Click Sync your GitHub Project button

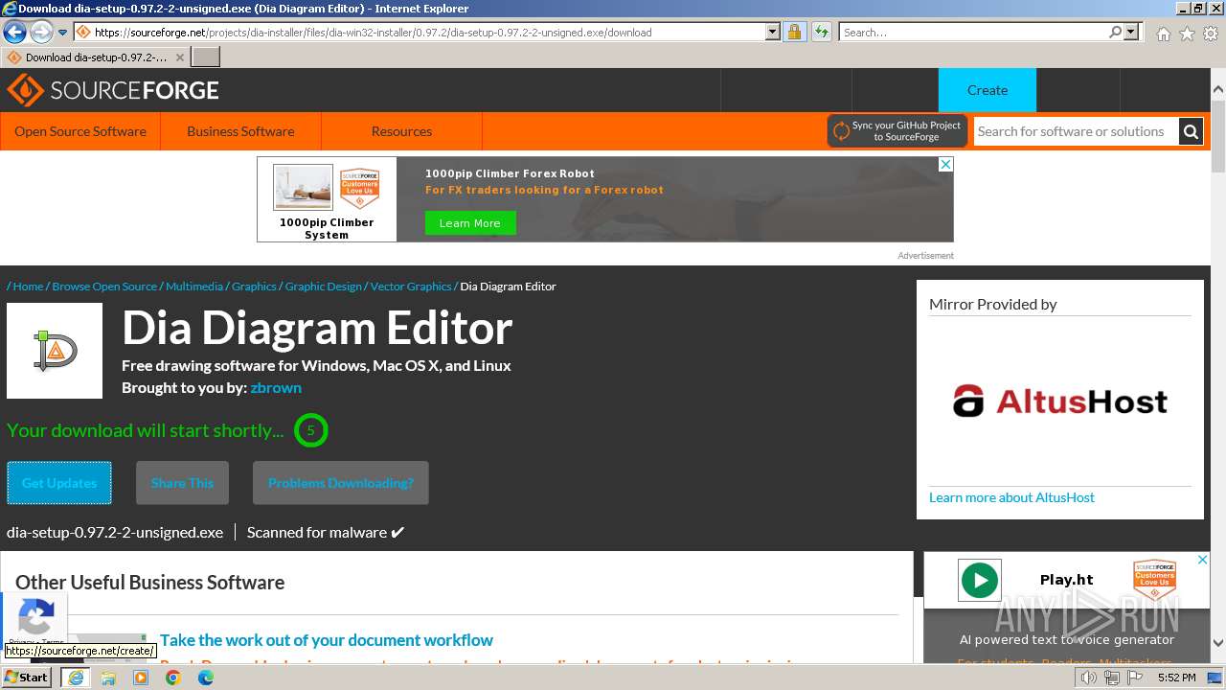897,131
